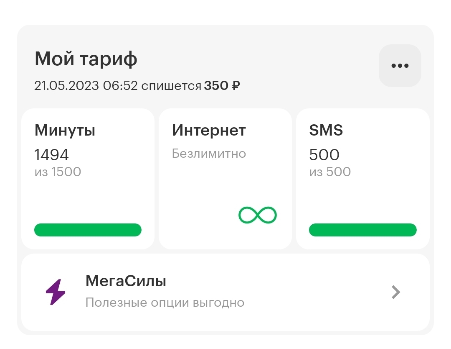Tap the "из 1500" minutes limit text
The width and height of the screenshot is (451, 349).
pyautogui.click(x=58, y=172)
